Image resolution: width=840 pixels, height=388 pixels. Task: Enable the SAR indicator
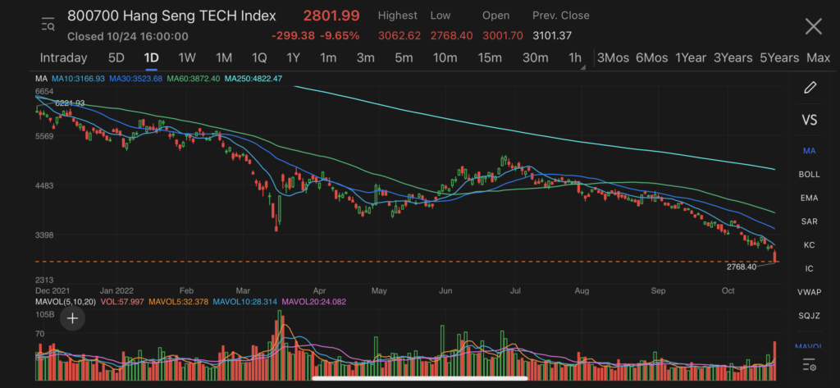(x=809, y=221)
